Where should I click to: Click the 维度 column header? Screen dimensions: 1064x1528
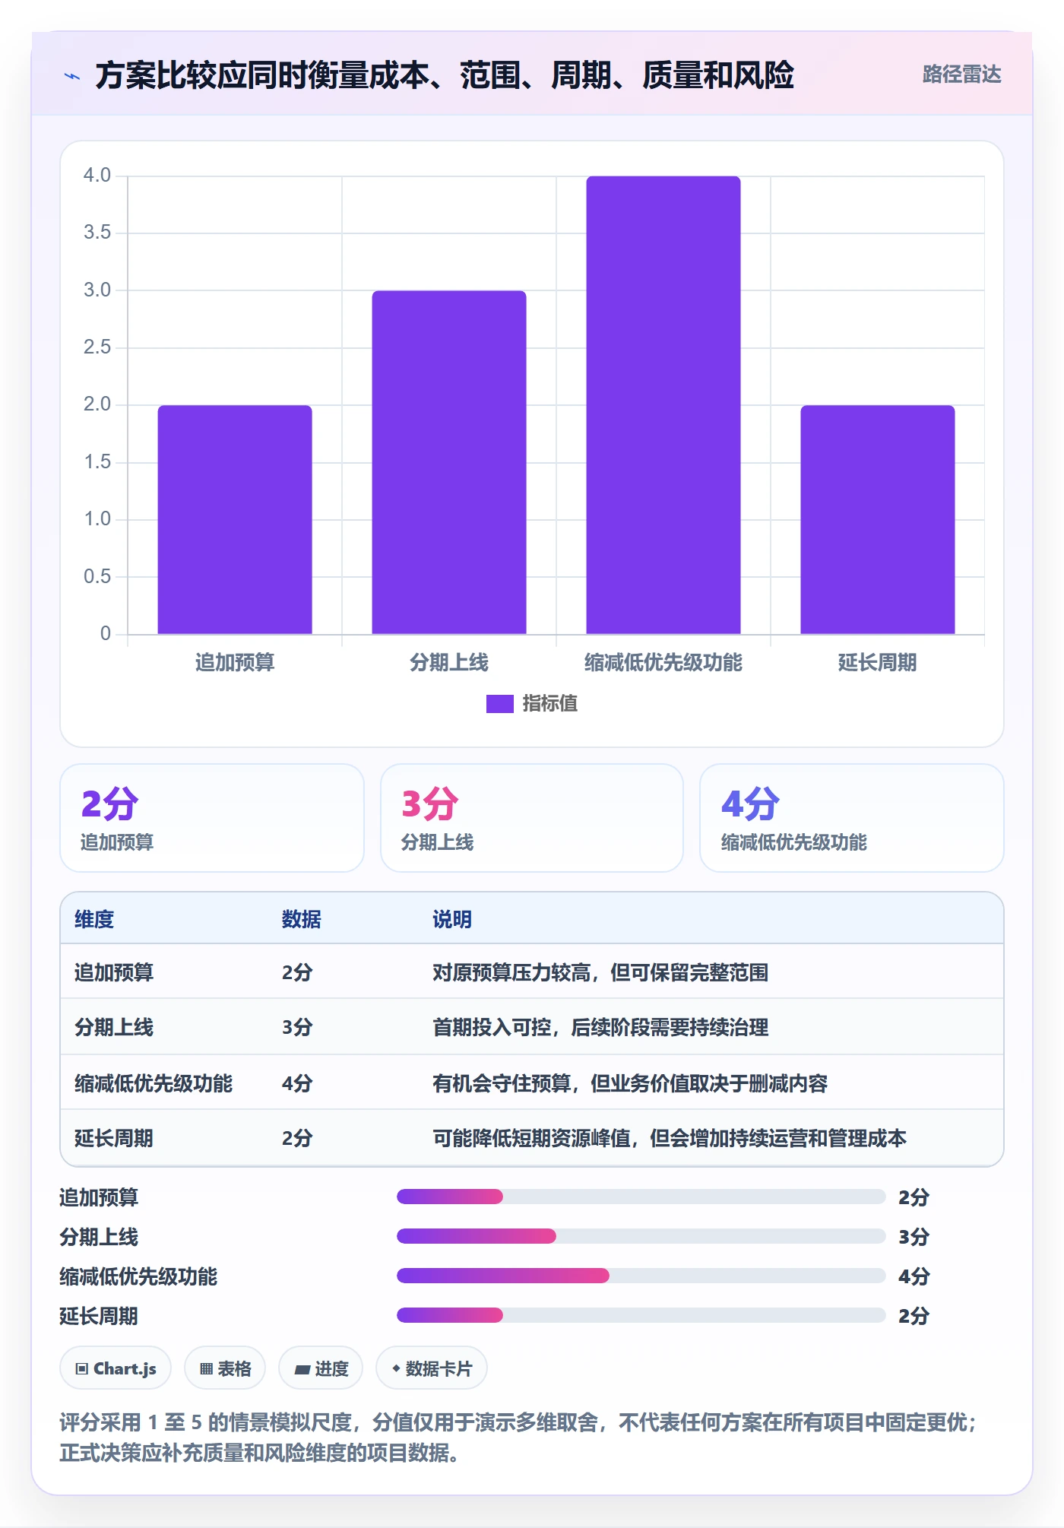coord(94,919)
